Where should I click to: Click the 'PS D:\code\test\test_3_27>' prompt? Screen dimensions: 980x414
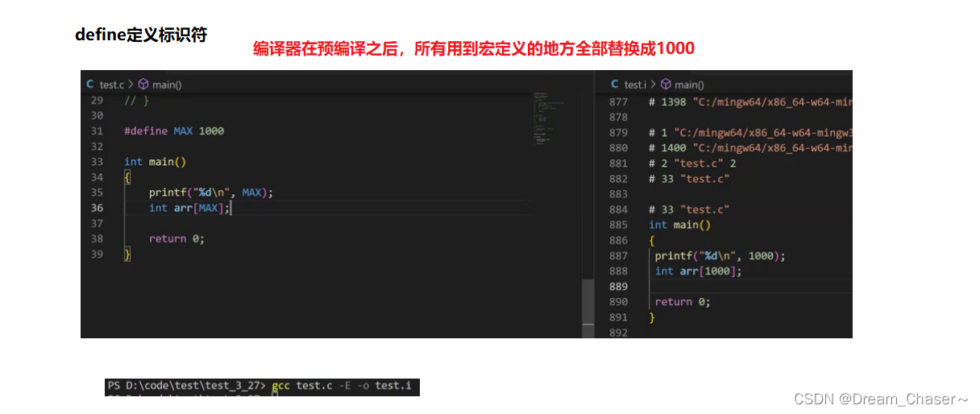[187, 386]
